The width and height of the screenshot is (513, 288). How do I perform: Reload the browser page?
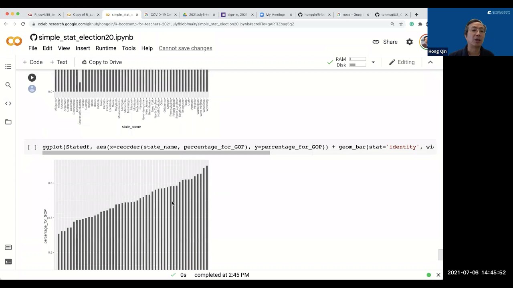23,24
